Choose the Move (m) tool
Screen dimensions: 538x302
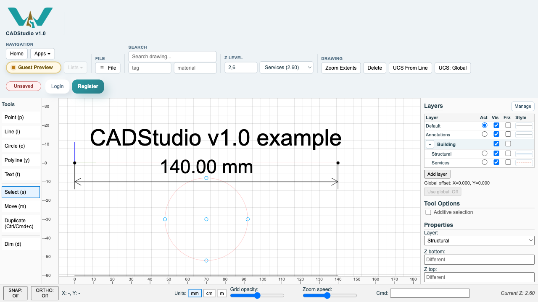21,206
